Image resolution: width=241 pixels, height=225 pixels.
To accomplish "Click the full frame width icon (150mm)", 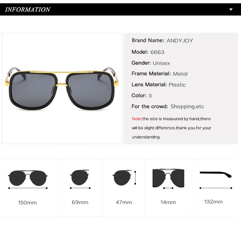I will (x=28, y=179).
